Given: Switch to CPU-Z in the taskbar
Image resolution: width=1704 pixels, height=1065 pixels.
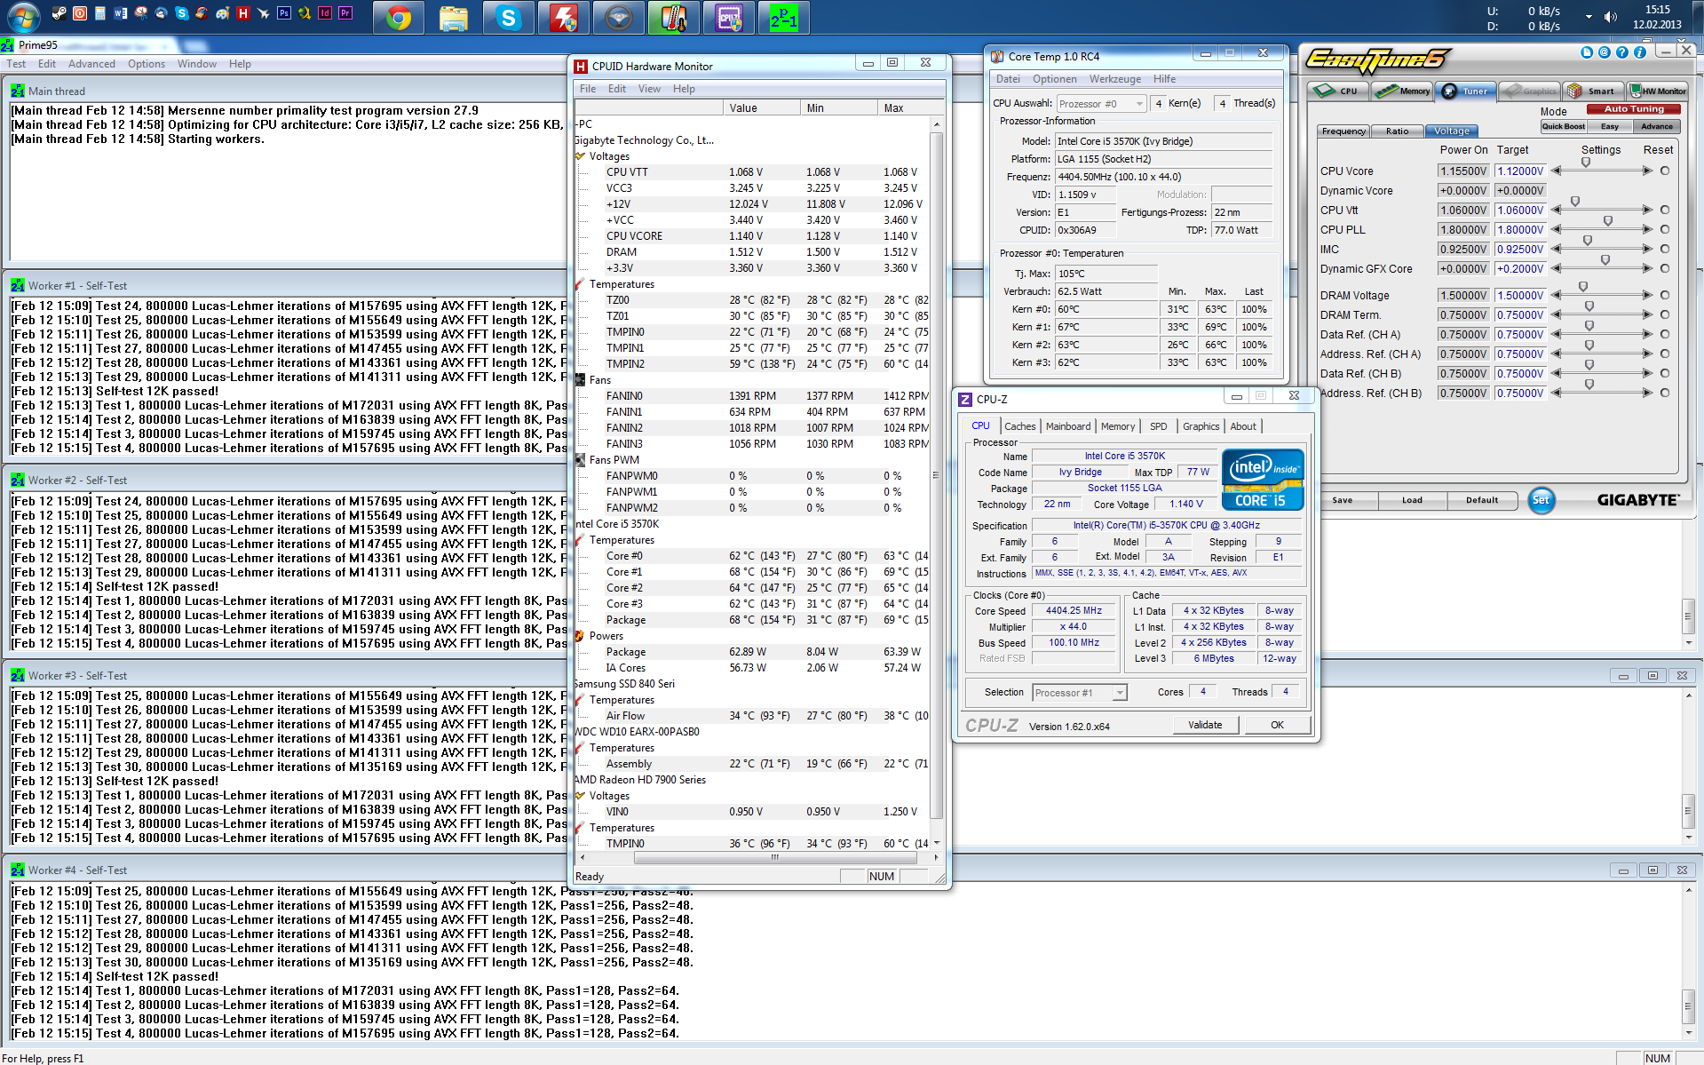Looking at the screenshot, I should point(729,18).
